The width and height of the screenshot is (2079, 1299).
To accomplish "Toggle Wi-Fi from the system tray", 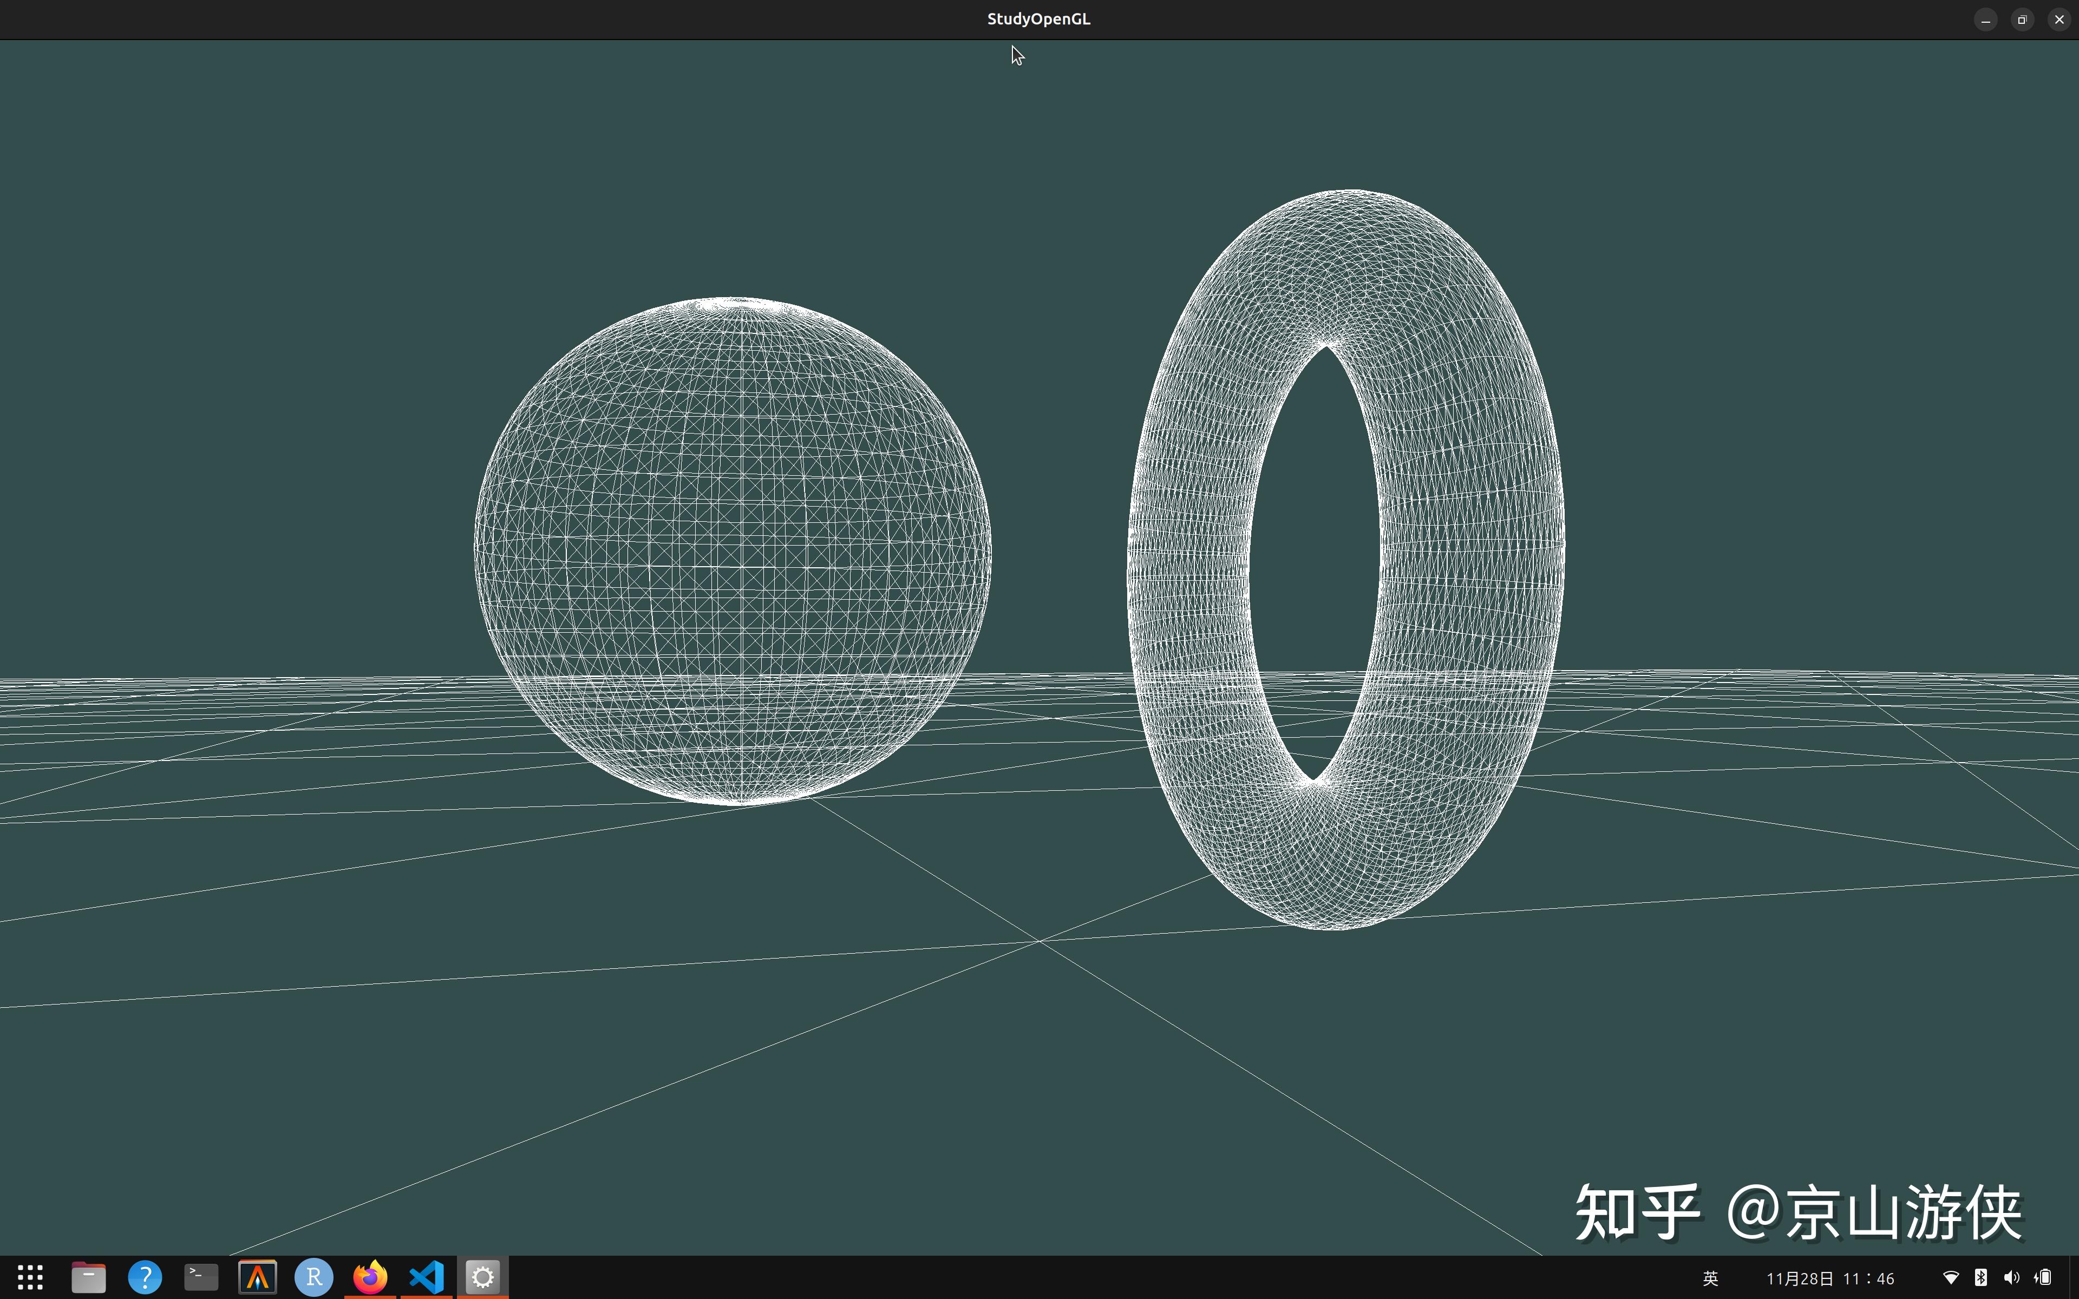I will tap(1952, 1277).
